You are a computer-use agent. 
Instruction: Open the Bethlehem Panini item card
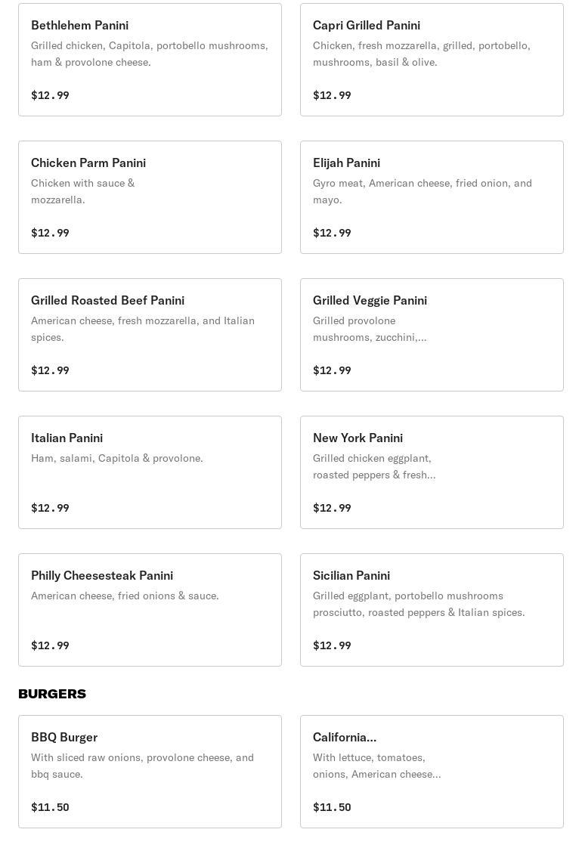click(150, 60)
